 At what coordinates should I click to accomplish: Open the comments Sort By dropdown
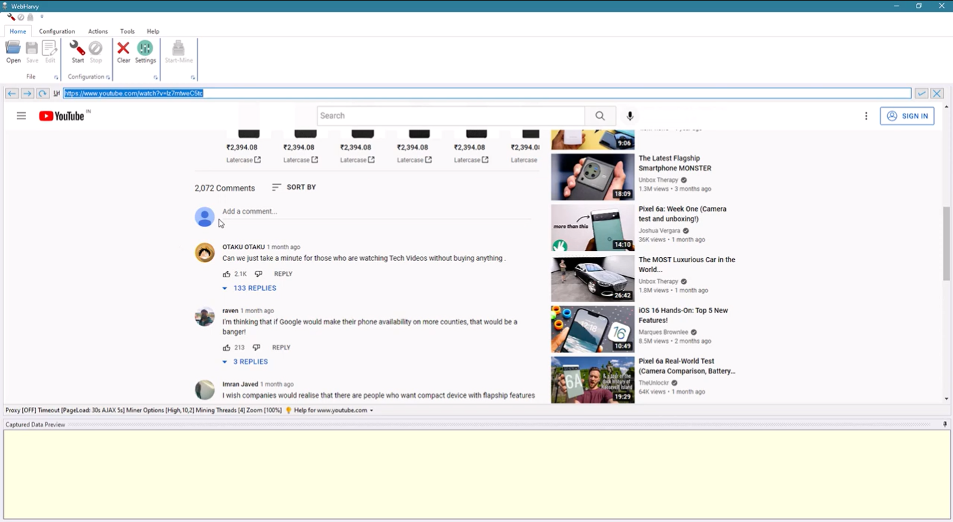294,187
